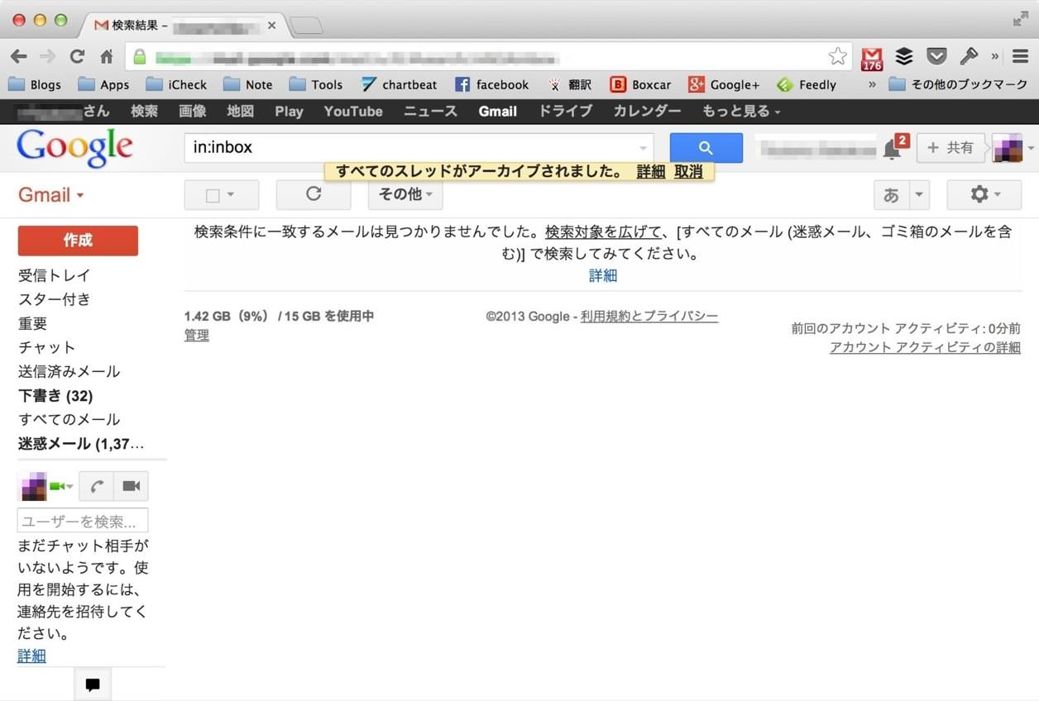Image resolution: width=1039 pixels, height=701 pixels.
Task: Save page with Pocket extension icon
Action: point(936,56)
